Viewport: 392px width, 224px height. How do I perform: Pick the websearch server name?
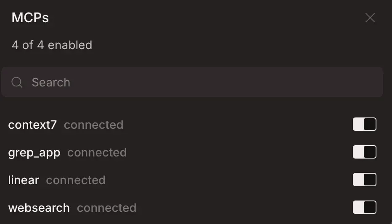pos(39,208)
